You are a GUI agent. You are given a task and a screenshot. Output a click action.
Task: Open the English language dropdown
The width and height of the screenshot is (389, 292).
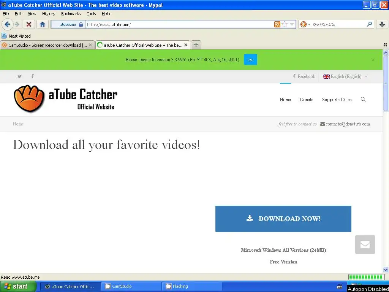coord(345,76)
